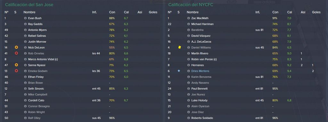Click the Nombre header in NYCFC table
328x122 pixels.
pyautogui.click(x=193, y=12)
